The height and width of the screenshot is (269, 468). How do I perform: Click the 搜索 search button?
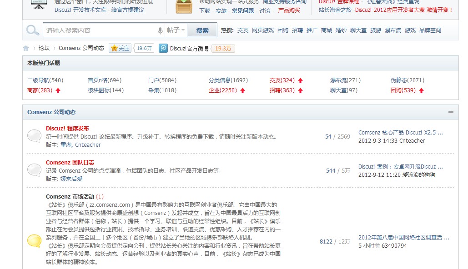(202, 30)
